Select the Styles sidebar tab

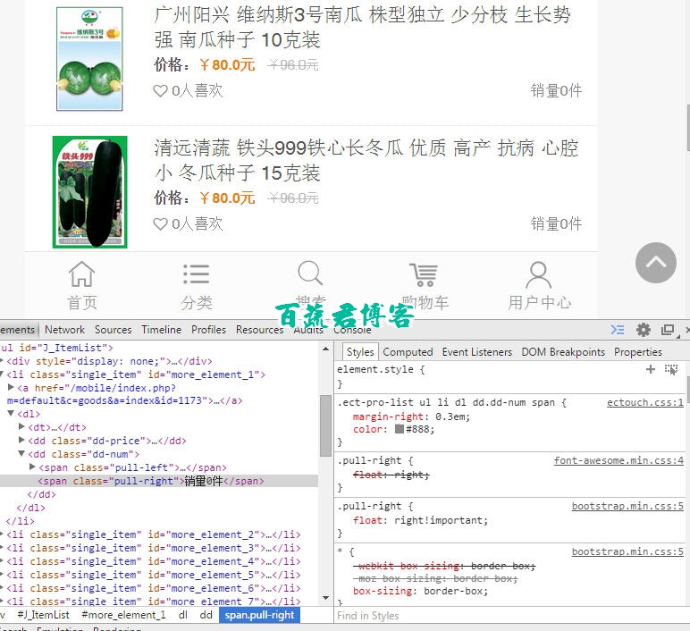[x=360, y=352]
